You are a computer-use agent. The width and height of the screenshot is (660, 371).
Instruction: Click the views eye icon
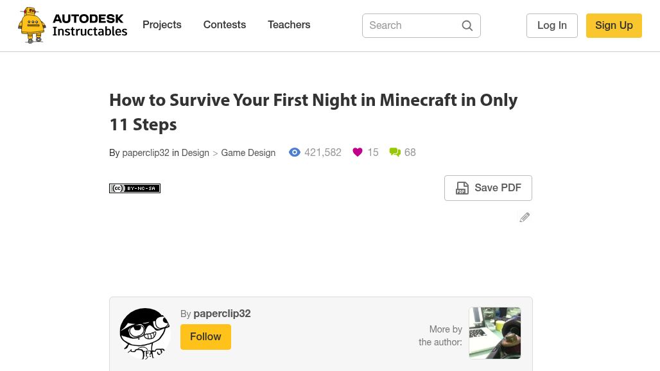pyautogui.click(x=295, y=152)
